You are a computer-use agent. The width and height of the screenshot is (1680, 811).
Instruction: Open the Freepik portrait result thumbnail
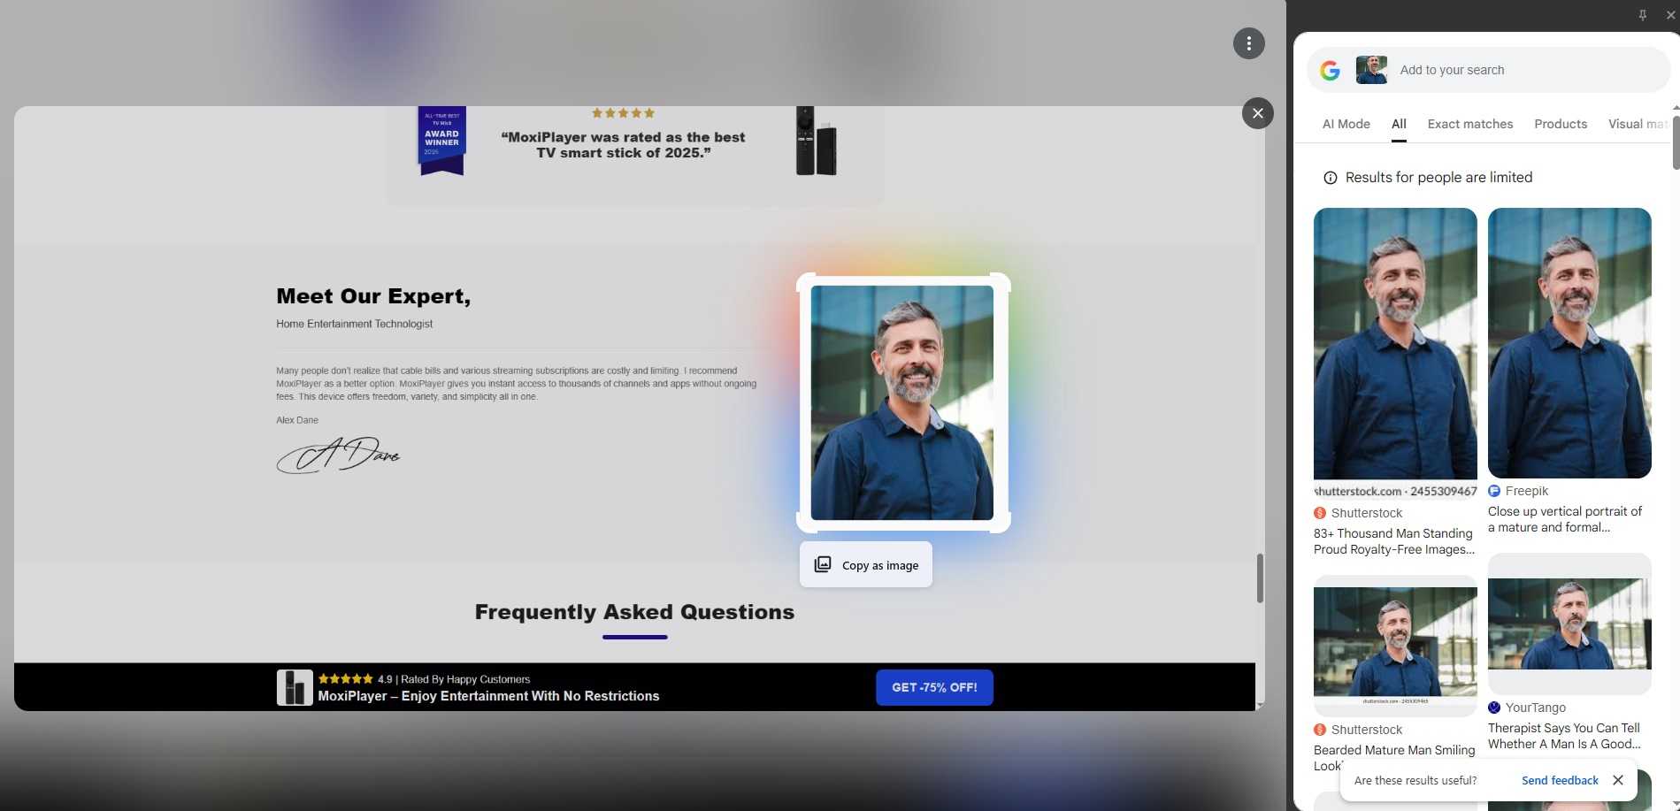tap(1569, 343)
